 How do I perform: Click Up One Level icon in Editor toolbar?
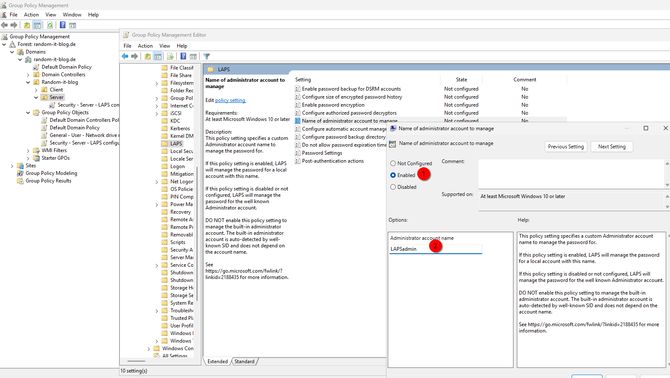pyautogui.click(x=148, y=56)
